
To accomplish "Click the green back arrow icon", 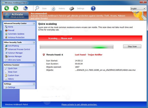I will [x=7, y=8].
